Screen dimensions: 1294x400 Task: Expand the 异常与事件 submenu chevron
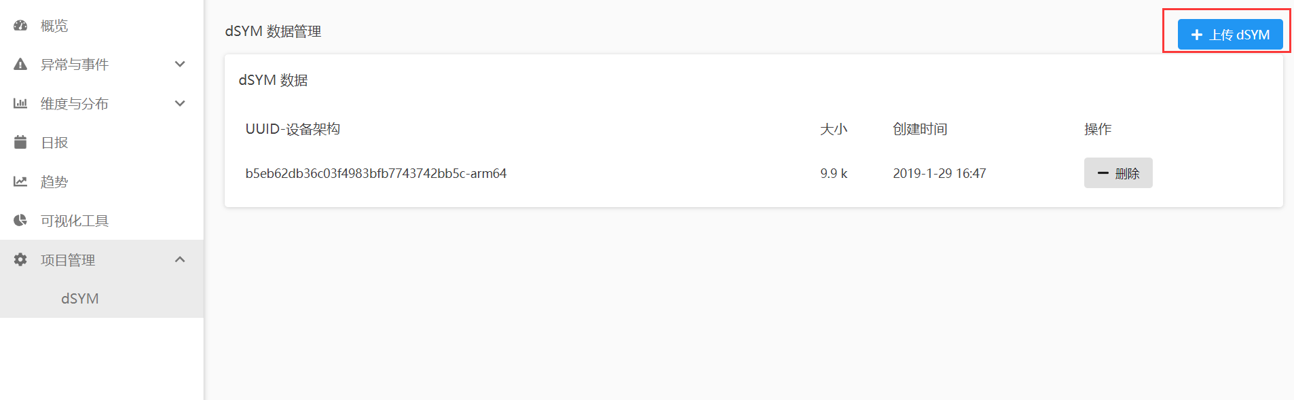[x=180, y=65]
